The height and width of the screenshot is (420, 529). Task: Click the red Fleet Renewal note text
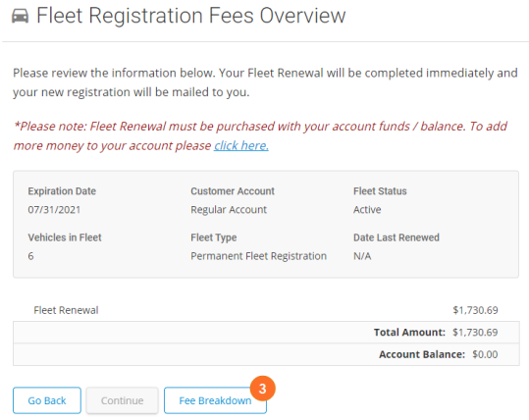[x=260, y=135]
